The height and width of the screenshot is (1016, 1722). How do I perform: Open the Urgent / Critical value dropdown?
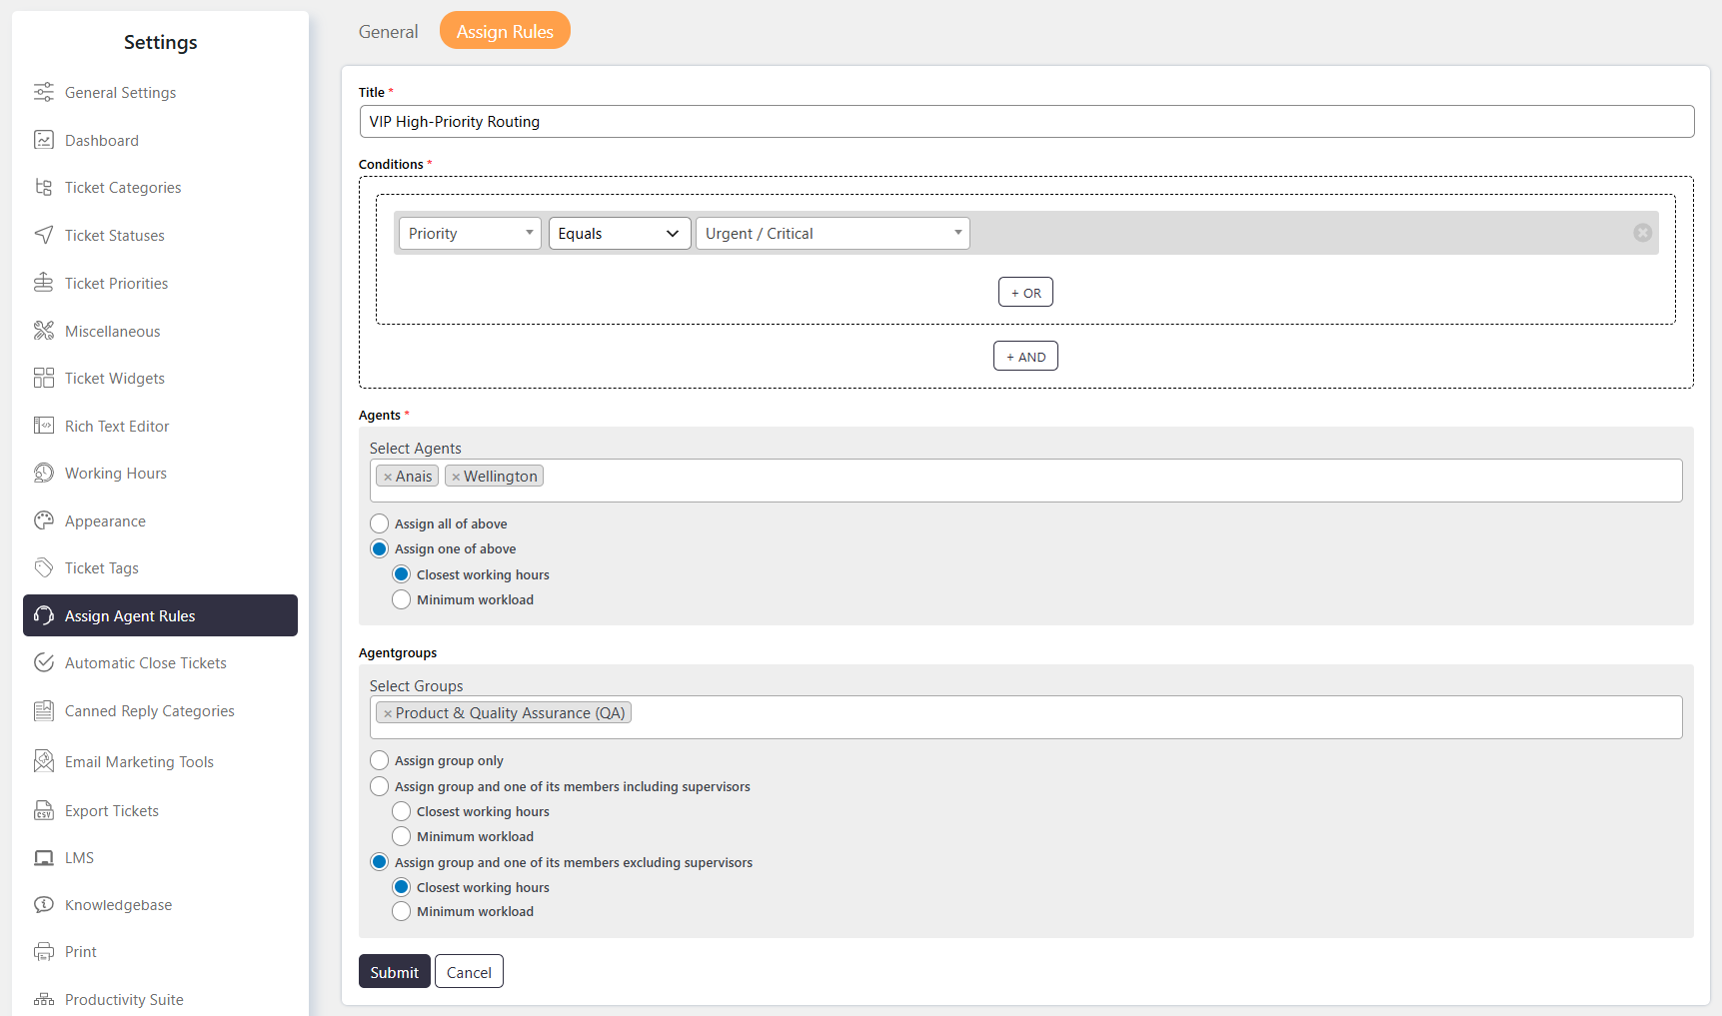833,233
